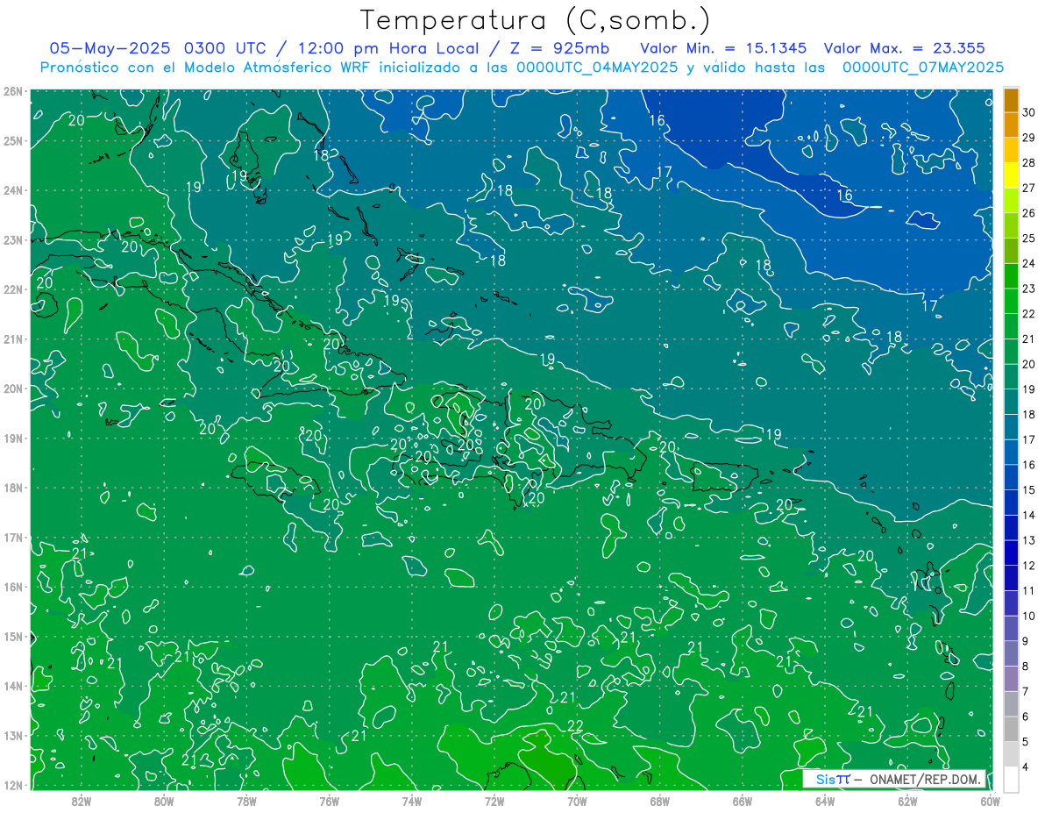
Task: Click the green band between 22 and 23
Action: tap(1011, 301)
